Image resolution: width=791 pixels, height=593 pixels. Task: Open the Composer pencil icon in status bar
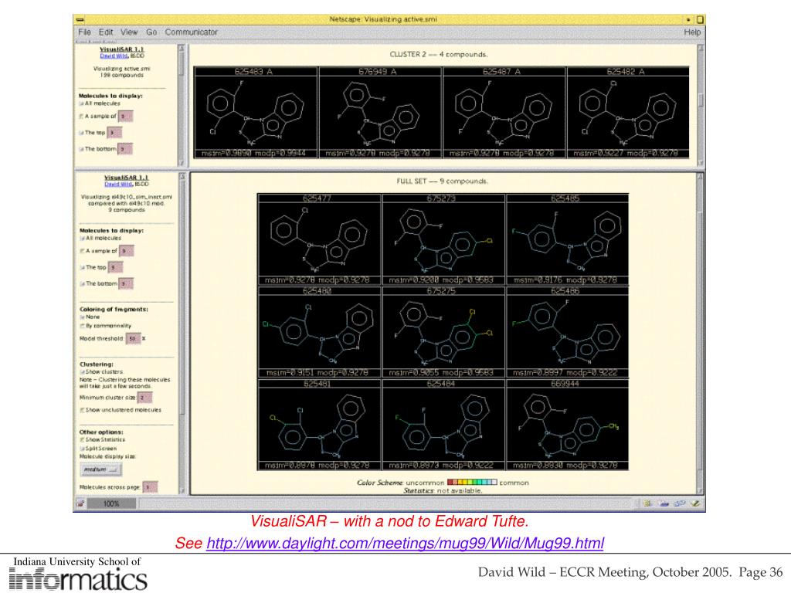[x=696, y=503]
